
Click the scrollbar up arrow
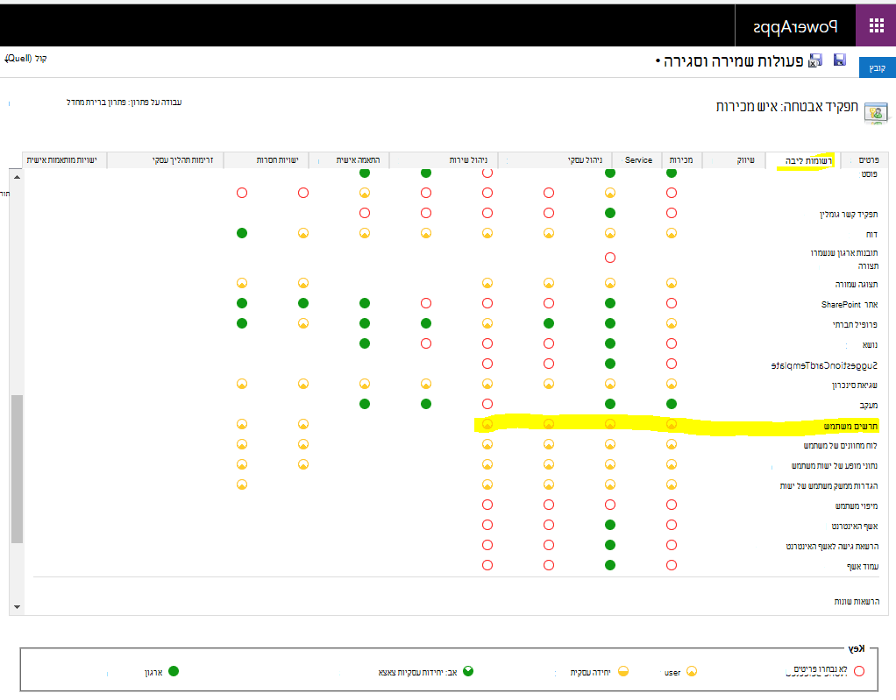(x=18, y=177)
